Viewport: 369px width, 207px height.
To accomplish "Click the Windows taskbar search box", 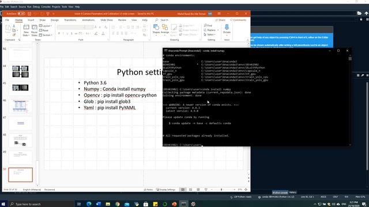I will coord(41,204).
